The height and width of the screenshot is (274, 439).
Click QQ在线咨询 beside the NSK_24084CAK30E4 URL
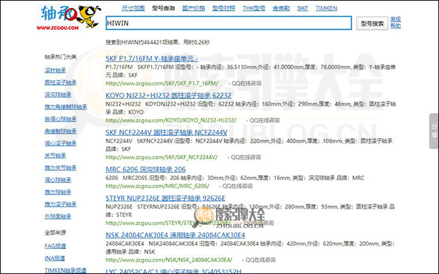pyautogui.click(x=260, y=260)
